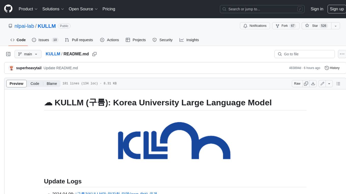Open the nlpai-lab organization link
The height and width of the screenshot is (194, 346).
(24, 26)
